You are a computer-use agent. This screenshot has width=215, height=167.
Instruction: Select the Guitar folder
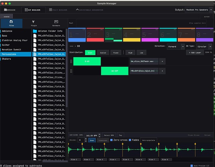tap(16, 45)
